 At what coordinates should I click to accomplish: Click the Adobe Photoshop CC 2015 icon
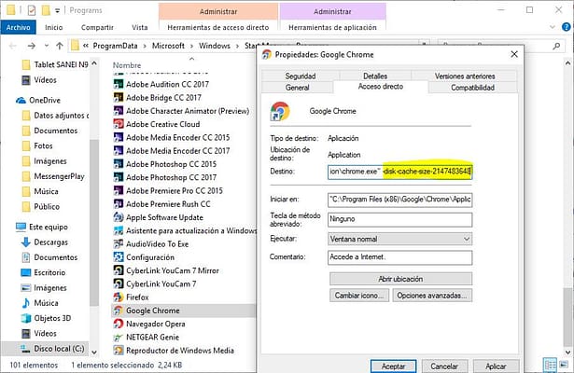coord(119,164)
